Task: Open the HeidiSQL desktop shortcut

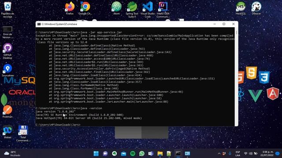Action: [x=241, y=8]
